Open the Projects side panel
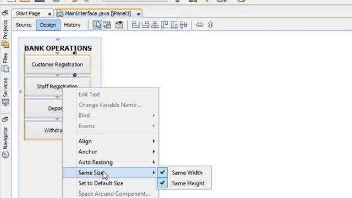 (x=5, y=34)
